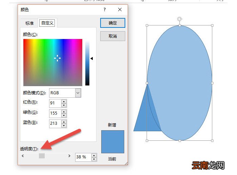Decrease the 绿色 value with the down arrow
The image size is (237, 175).
tap(64, 115)
